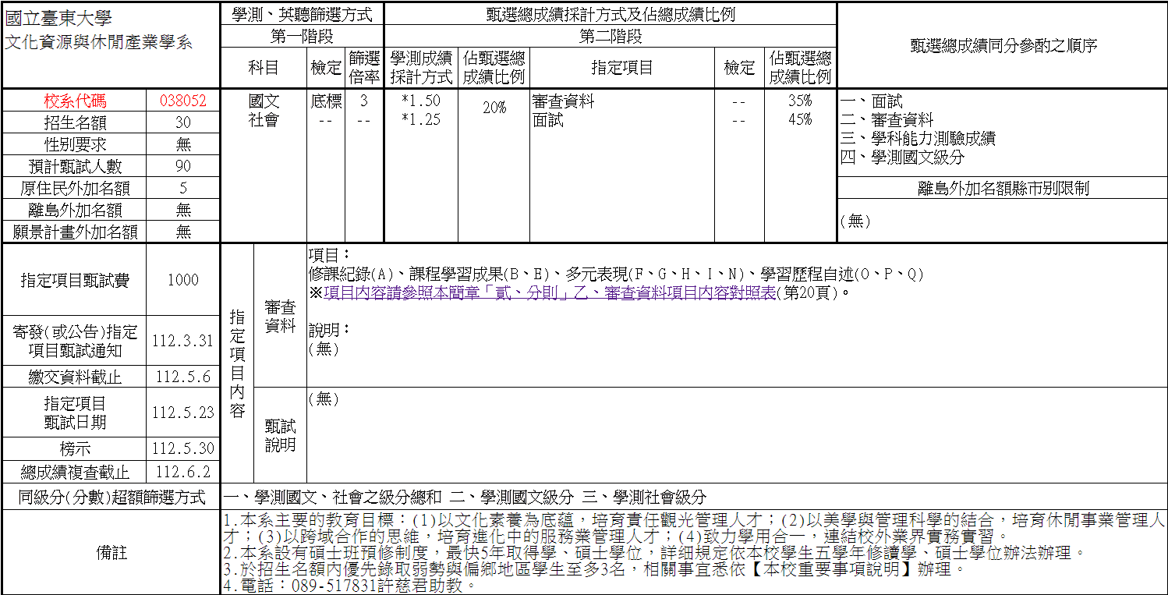The width and height of the screenshot is (1168, 595).
Task: Click the 甄選總成績採計方式及佔總成績比例 header
Action: coord(611,14)
